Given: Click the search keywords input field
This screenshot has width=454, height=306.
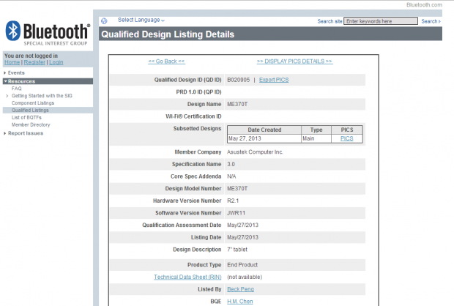Looking at the screenshot, I should 381,21.
